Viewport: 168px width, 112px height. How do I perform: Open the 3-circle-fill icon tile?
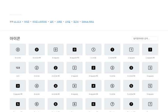coord(131,68)
